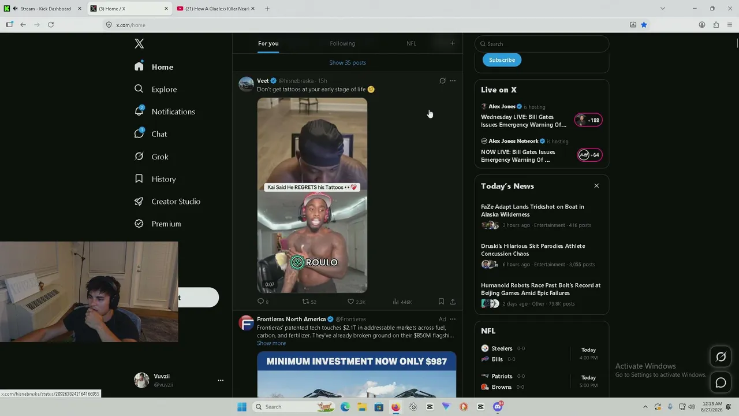Open Druski's Hilarious Skit news story

tap(541, 255)
